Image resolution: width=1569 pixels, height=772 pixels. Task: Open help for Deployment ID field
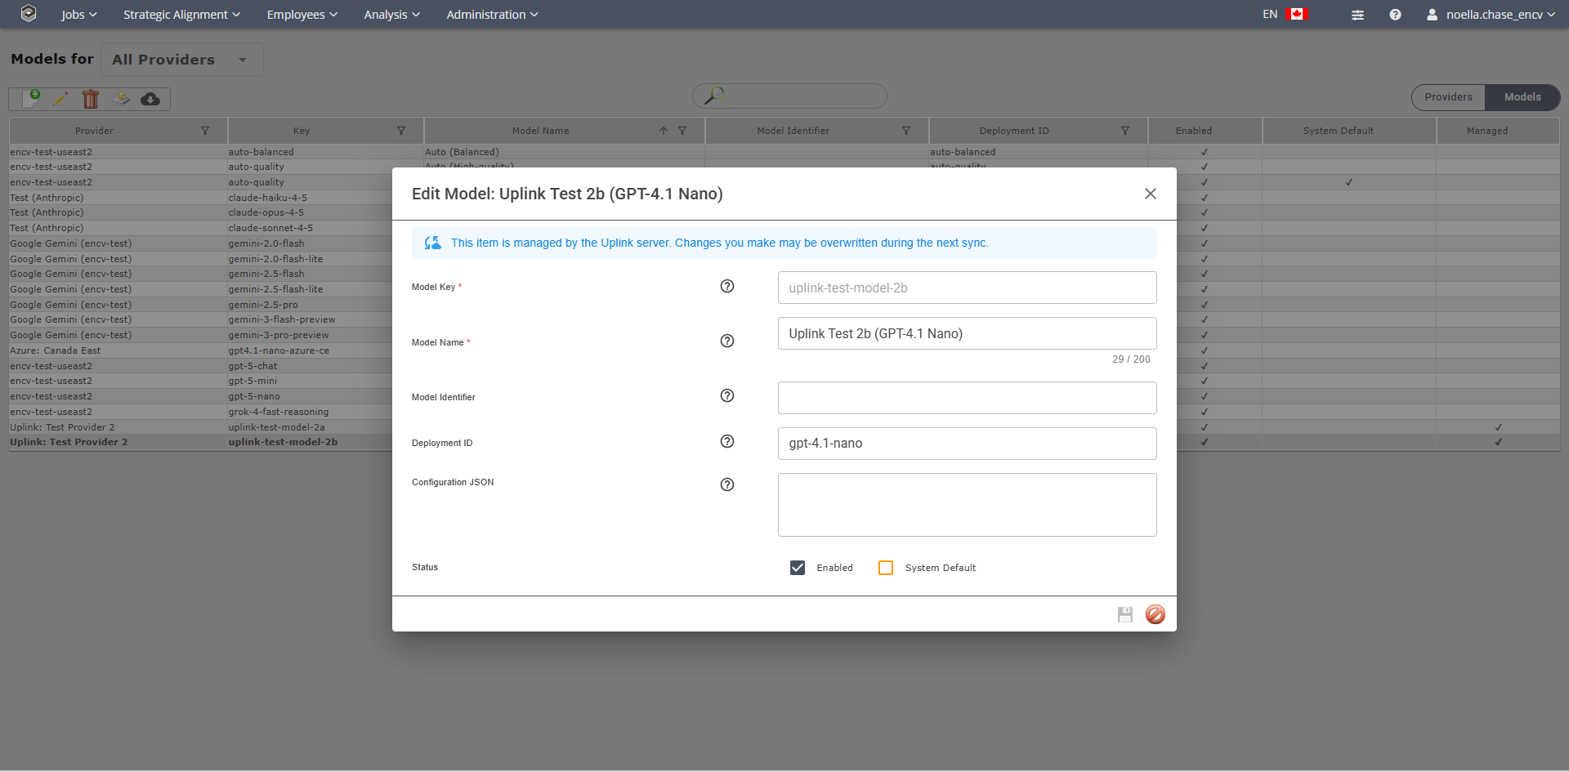(726, 441)
